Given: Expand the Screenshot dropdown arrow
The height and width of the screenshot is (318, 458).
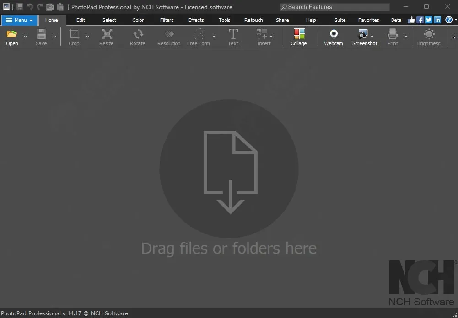Looking at the screenshot, I should click(372, 37).
